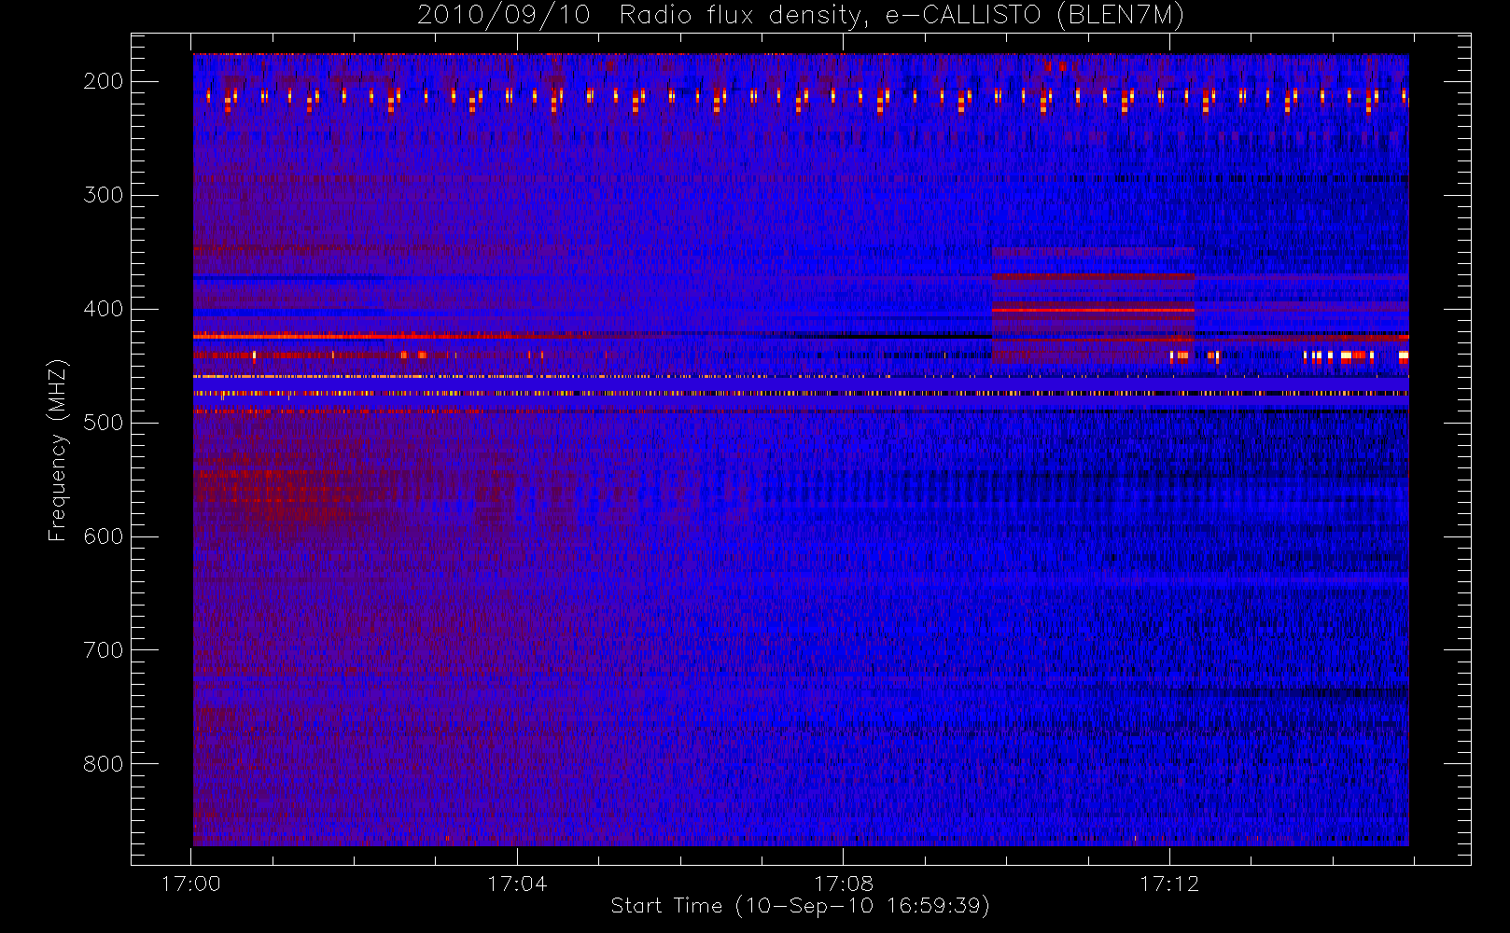Viewport: 1510px width, 933px height.
Task: Click the 400 frequency tick label
Action: pyautogui.click(x=104, y=309)
